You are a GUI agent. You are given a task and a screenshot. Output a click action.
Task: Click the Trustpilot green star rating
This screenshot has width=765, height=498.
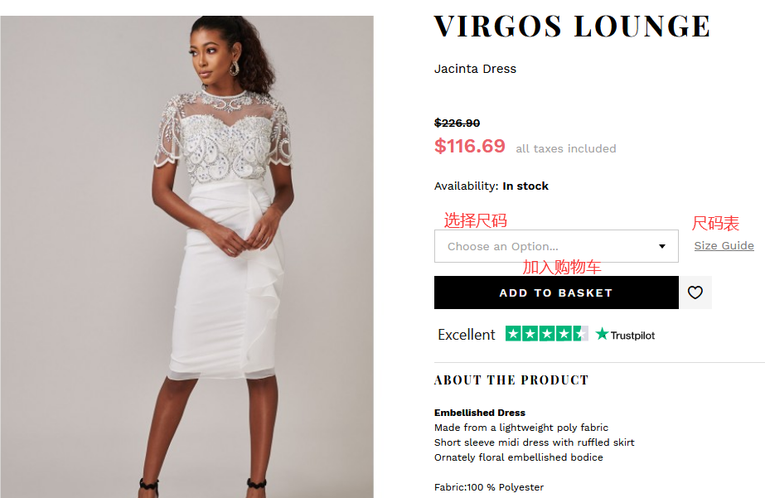tap(546, 334)
